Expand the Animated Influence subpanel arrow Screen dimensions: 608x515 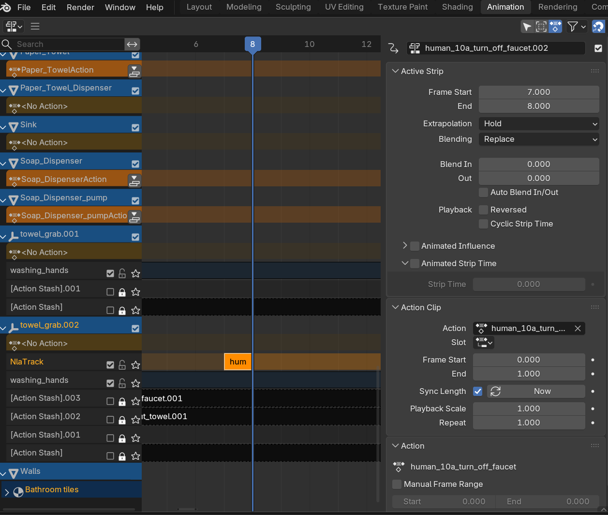(x=405, y=245)
